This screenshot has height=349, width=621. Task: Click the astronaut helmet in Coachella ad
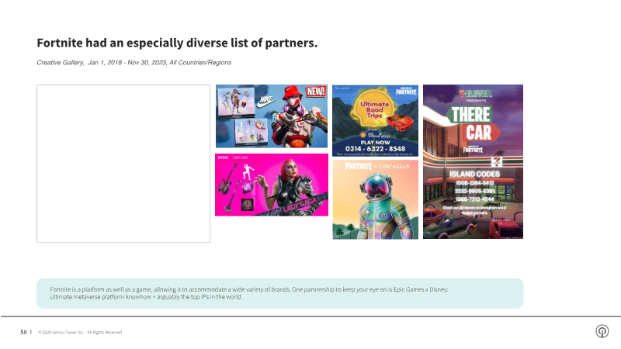[x=376, y=190]
